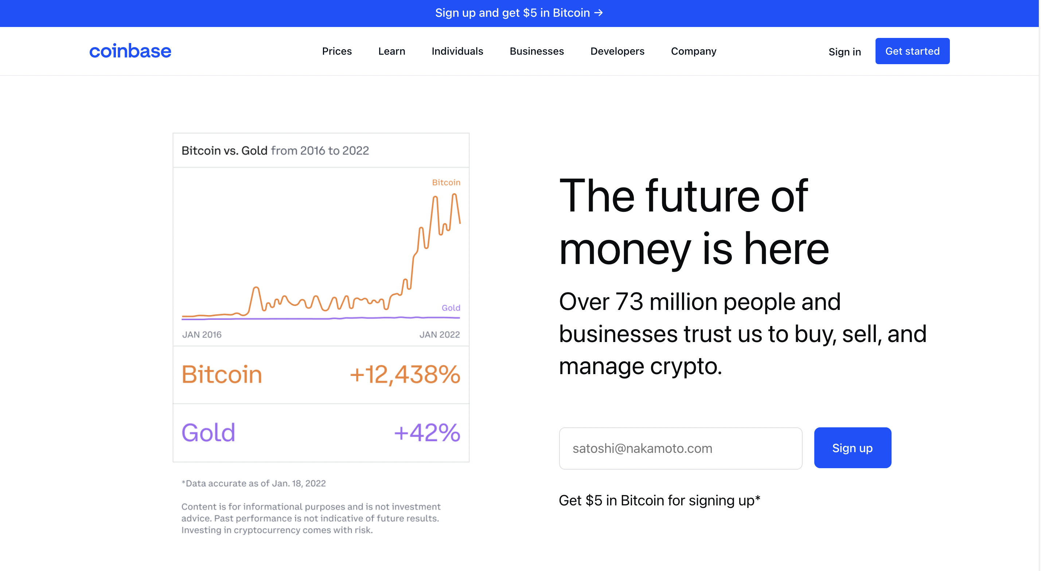Click the Sign up button
Image resolution: width=1041 pixels, height=571 pixels.
coord(853,448)
